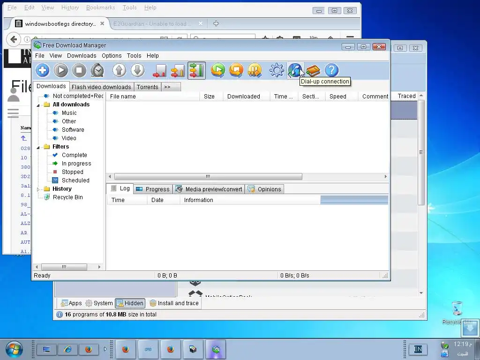Open new tab in Firefox window
This screenshot has width=480, height=360.
[x=216, y=23]
